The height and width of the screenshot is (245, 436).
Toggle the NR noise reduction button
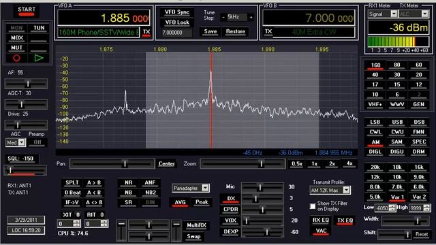[x=129, y=183]
